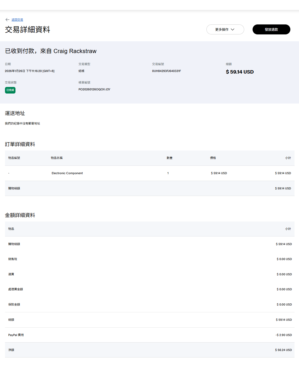Click the 數量 column header
The height and width of the screenshot is (367, 299).
click(170, 158)
